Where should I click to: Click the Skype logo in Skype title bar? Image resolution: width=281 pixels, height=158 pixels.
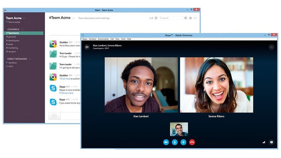(83, 35)
